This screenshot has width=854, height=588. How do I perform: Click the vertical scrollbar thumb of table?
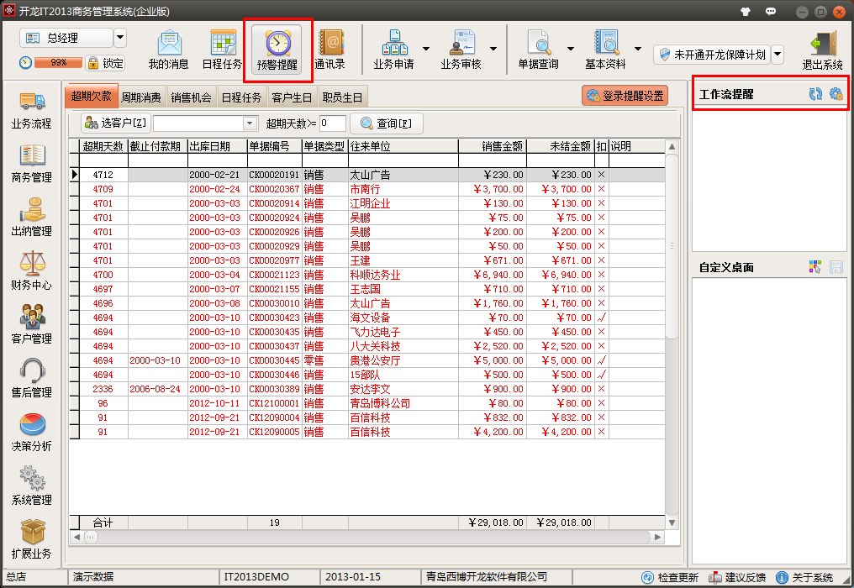[672, 246]
